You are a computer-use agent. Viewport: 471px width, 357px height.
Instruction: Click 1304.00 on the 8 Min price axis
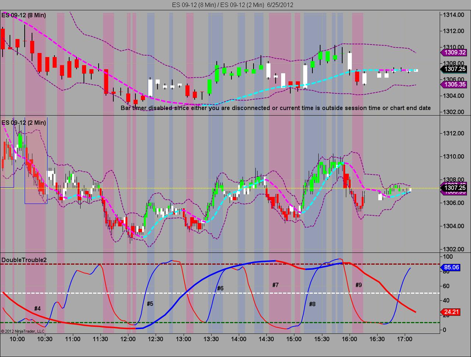(x=454, y=96)
